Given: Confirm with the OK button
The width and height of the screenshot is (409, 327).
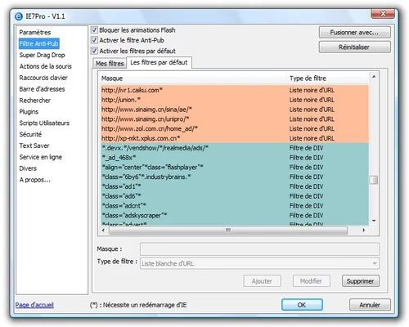Looking at the screenshot, I should (302, 305).
